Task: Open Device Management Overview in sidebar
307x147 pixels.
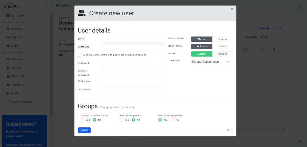Action: coord(17,59)
